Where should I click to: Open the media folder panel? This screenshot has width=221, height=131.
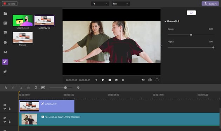[x=5, y=13]
